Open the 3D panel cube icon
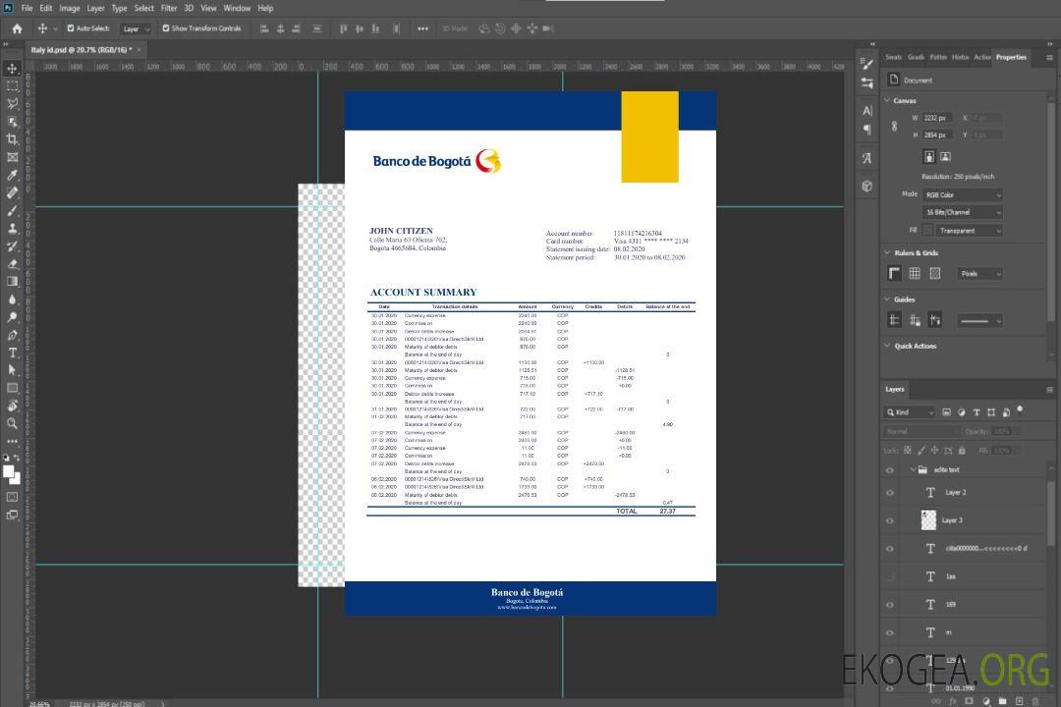The image size is (1061, 707). coord(866,186)
